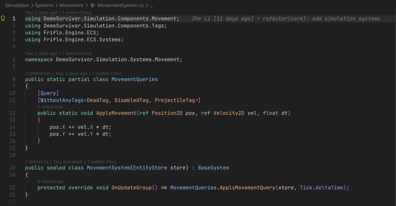396x206 pixels.
Task: Expand the breadcrumb ellipsis symbol list
Action: pyautogui.click(x=151, y=5)
